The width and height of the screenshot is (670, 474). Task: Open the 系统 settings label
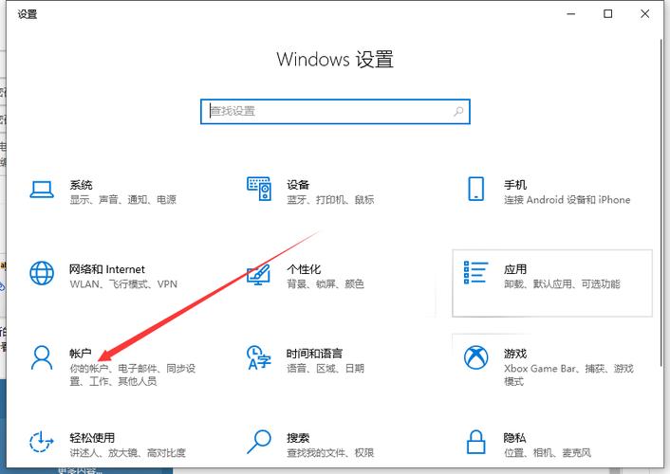click(x=81, y=185)
